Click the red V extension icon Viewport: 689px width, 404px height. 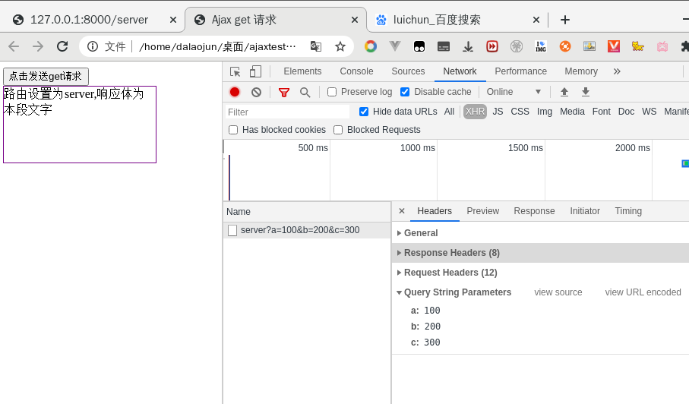point(614,46)
